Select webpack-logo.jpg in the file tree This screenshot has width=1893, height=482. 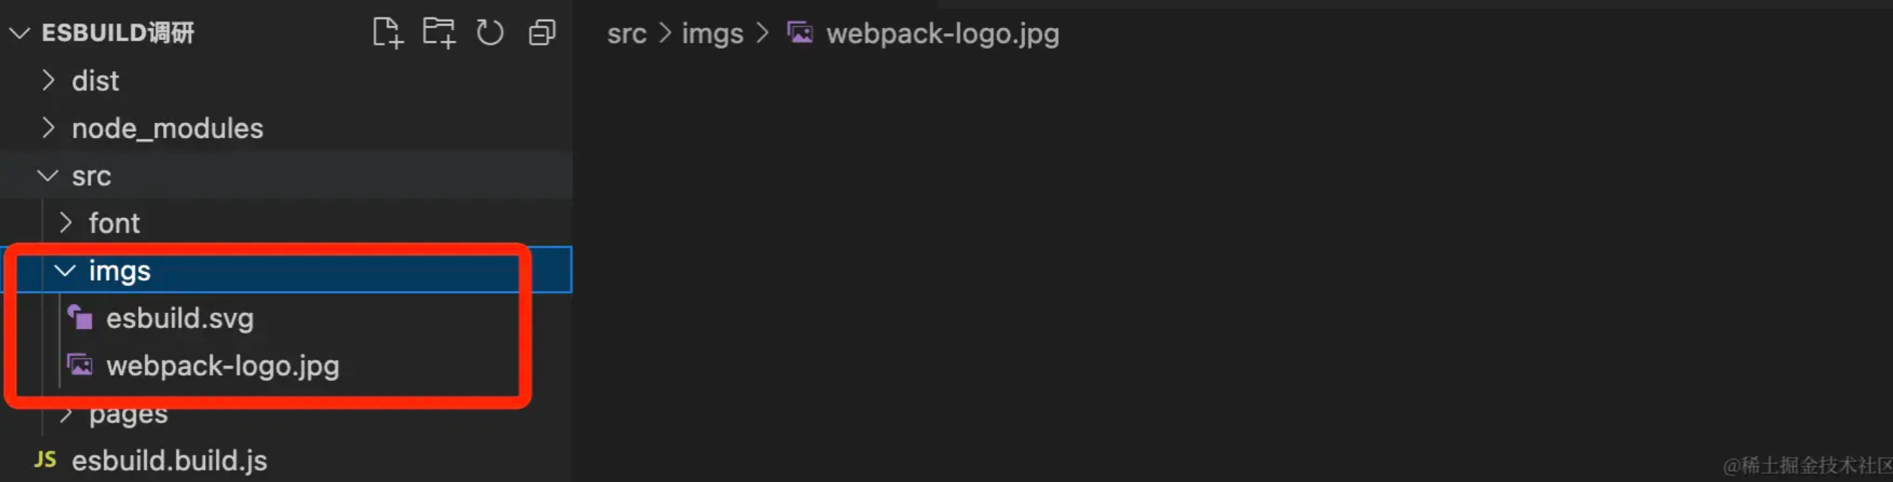pyautogui.click(x=222, y=366)
